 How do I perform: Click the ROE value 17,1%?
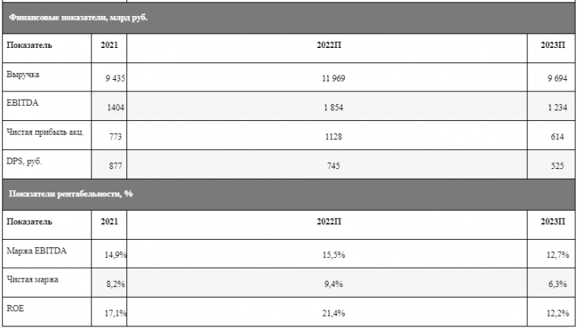(x=114, y=313)
